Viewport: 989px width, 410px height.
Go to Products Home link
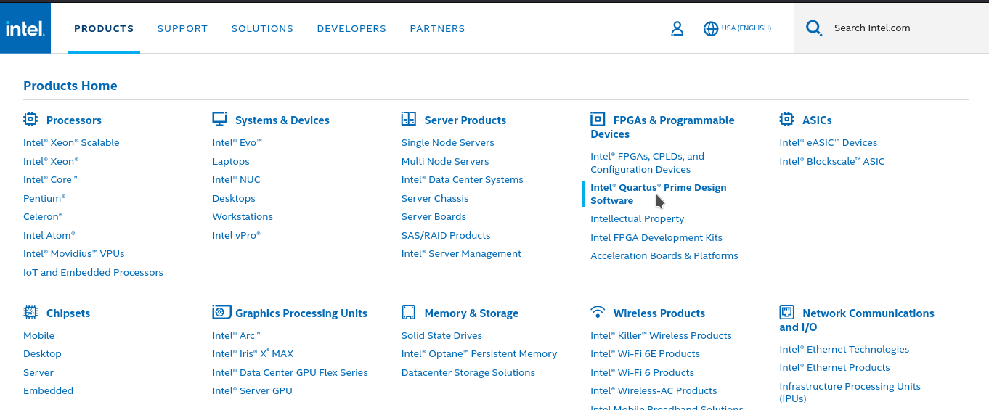[x=70, y=86]
